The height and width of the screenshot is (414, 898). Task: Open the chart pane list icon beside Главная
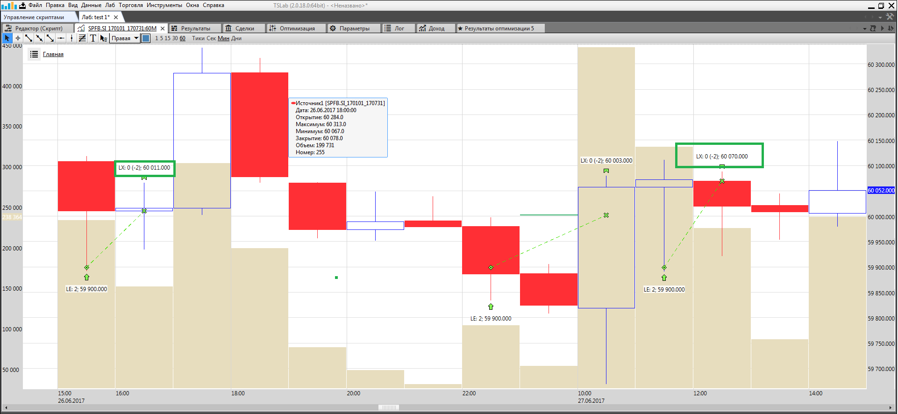point(34,55)
